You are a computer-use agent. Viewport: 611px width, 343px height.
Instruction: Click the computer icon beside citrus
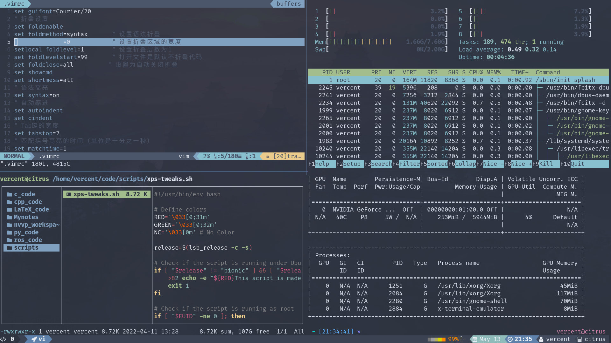point(579,339)
